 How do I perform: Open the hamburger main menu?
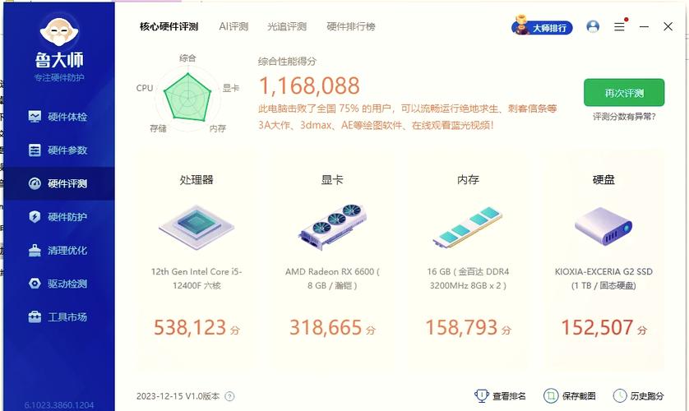(x=619, y=26)
